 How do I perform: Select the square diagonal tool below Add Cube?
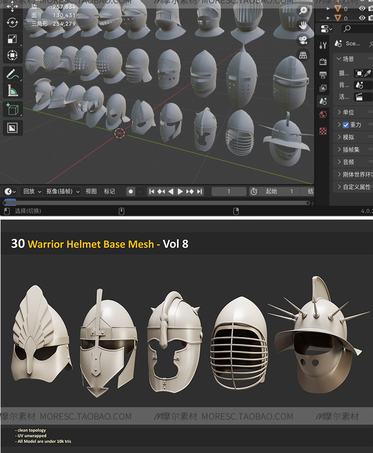[x=12, y=128]
